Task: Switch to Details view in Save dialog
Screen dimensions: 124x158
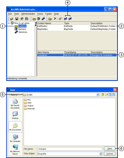Action: 114,95
